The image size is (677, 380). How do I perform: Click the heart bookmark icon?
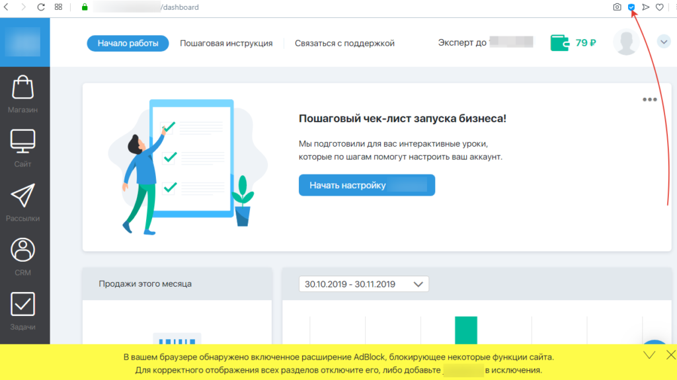(659, 7)
